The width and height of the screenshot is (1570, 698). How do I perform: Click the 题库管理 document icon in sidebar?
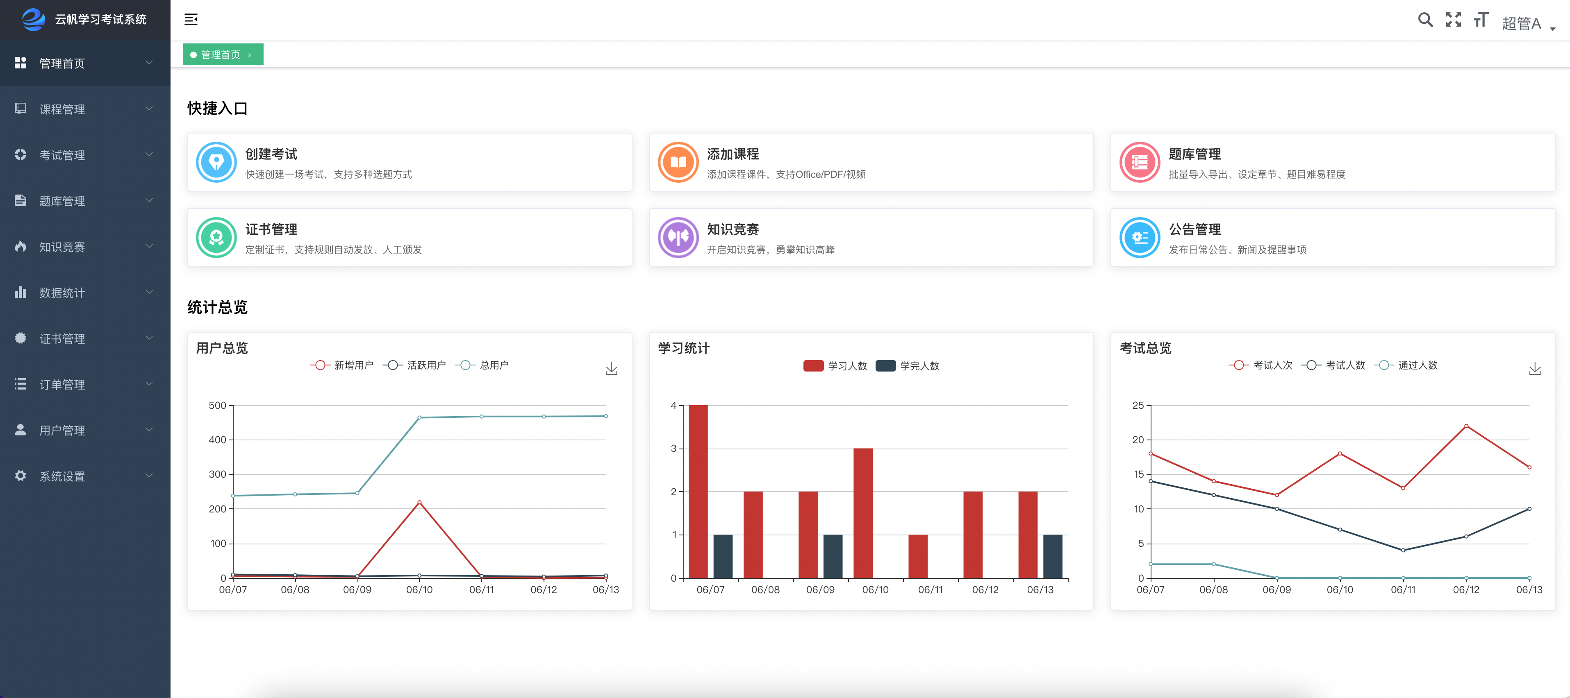pyautogui.click(x=21, y=200)
